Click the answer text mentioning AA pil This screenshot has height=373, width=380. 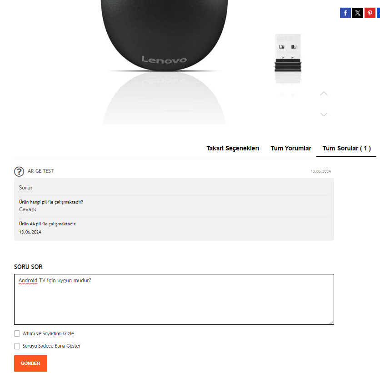coord(47,224)
